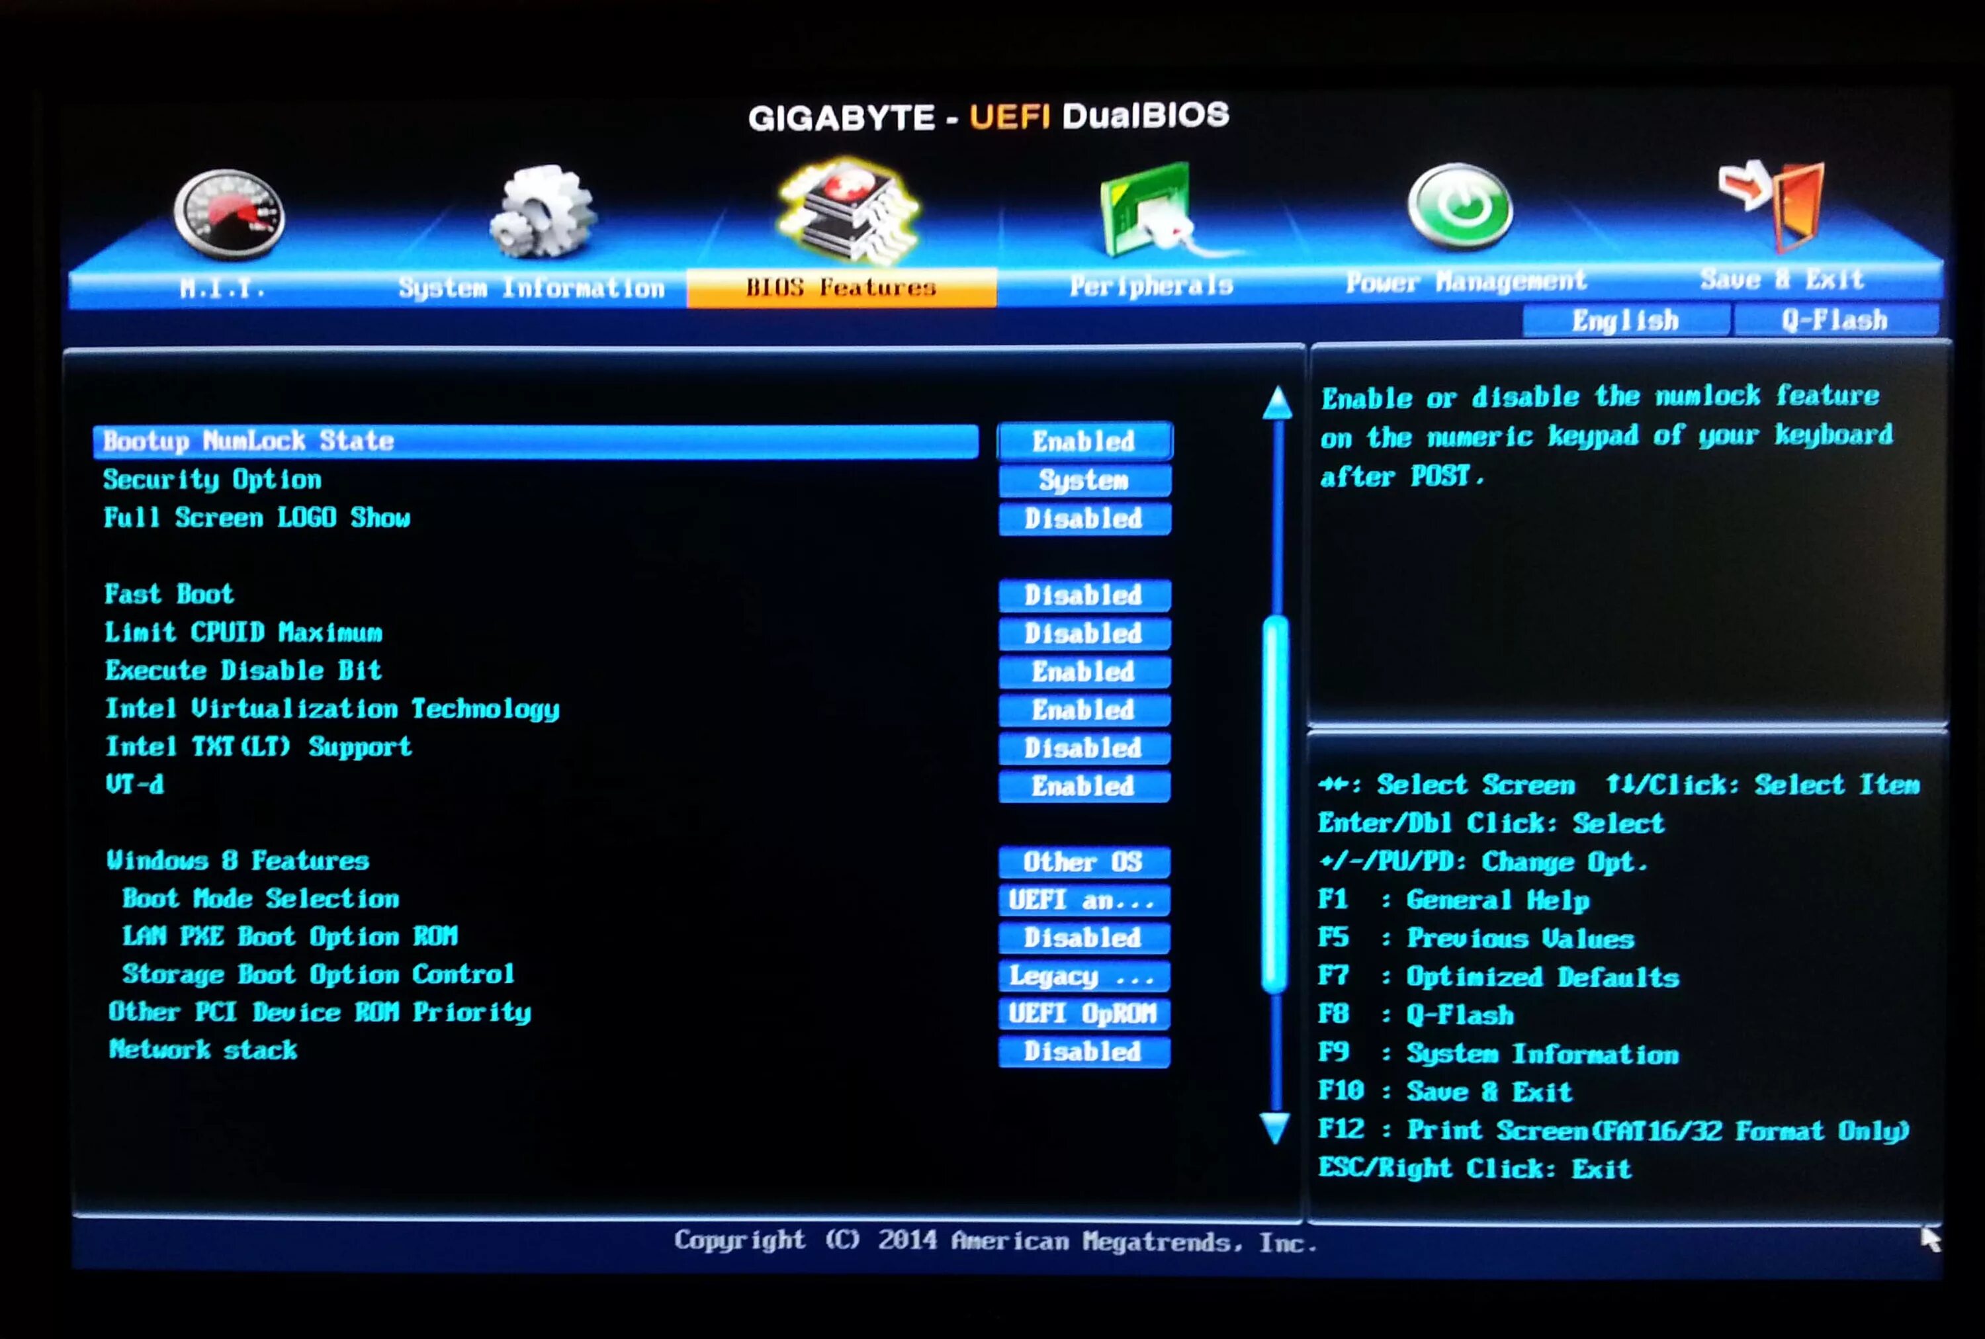Viewport: 1985px width, 1339px height.
Task: Switch to the M.I.T. tab
Action: tap(223, 288)
